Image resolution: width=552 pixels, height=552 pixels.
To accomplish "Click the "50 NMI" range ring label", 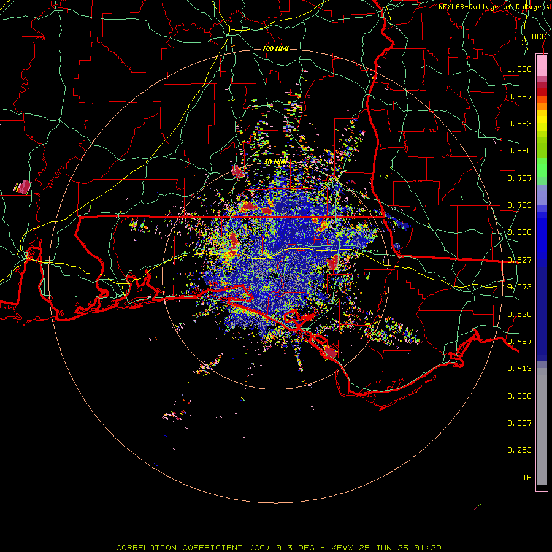I will (275, 163).
